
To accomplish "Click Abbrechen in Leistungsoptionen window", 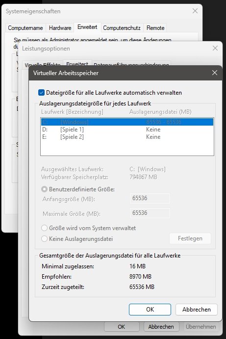I will 161,326.
